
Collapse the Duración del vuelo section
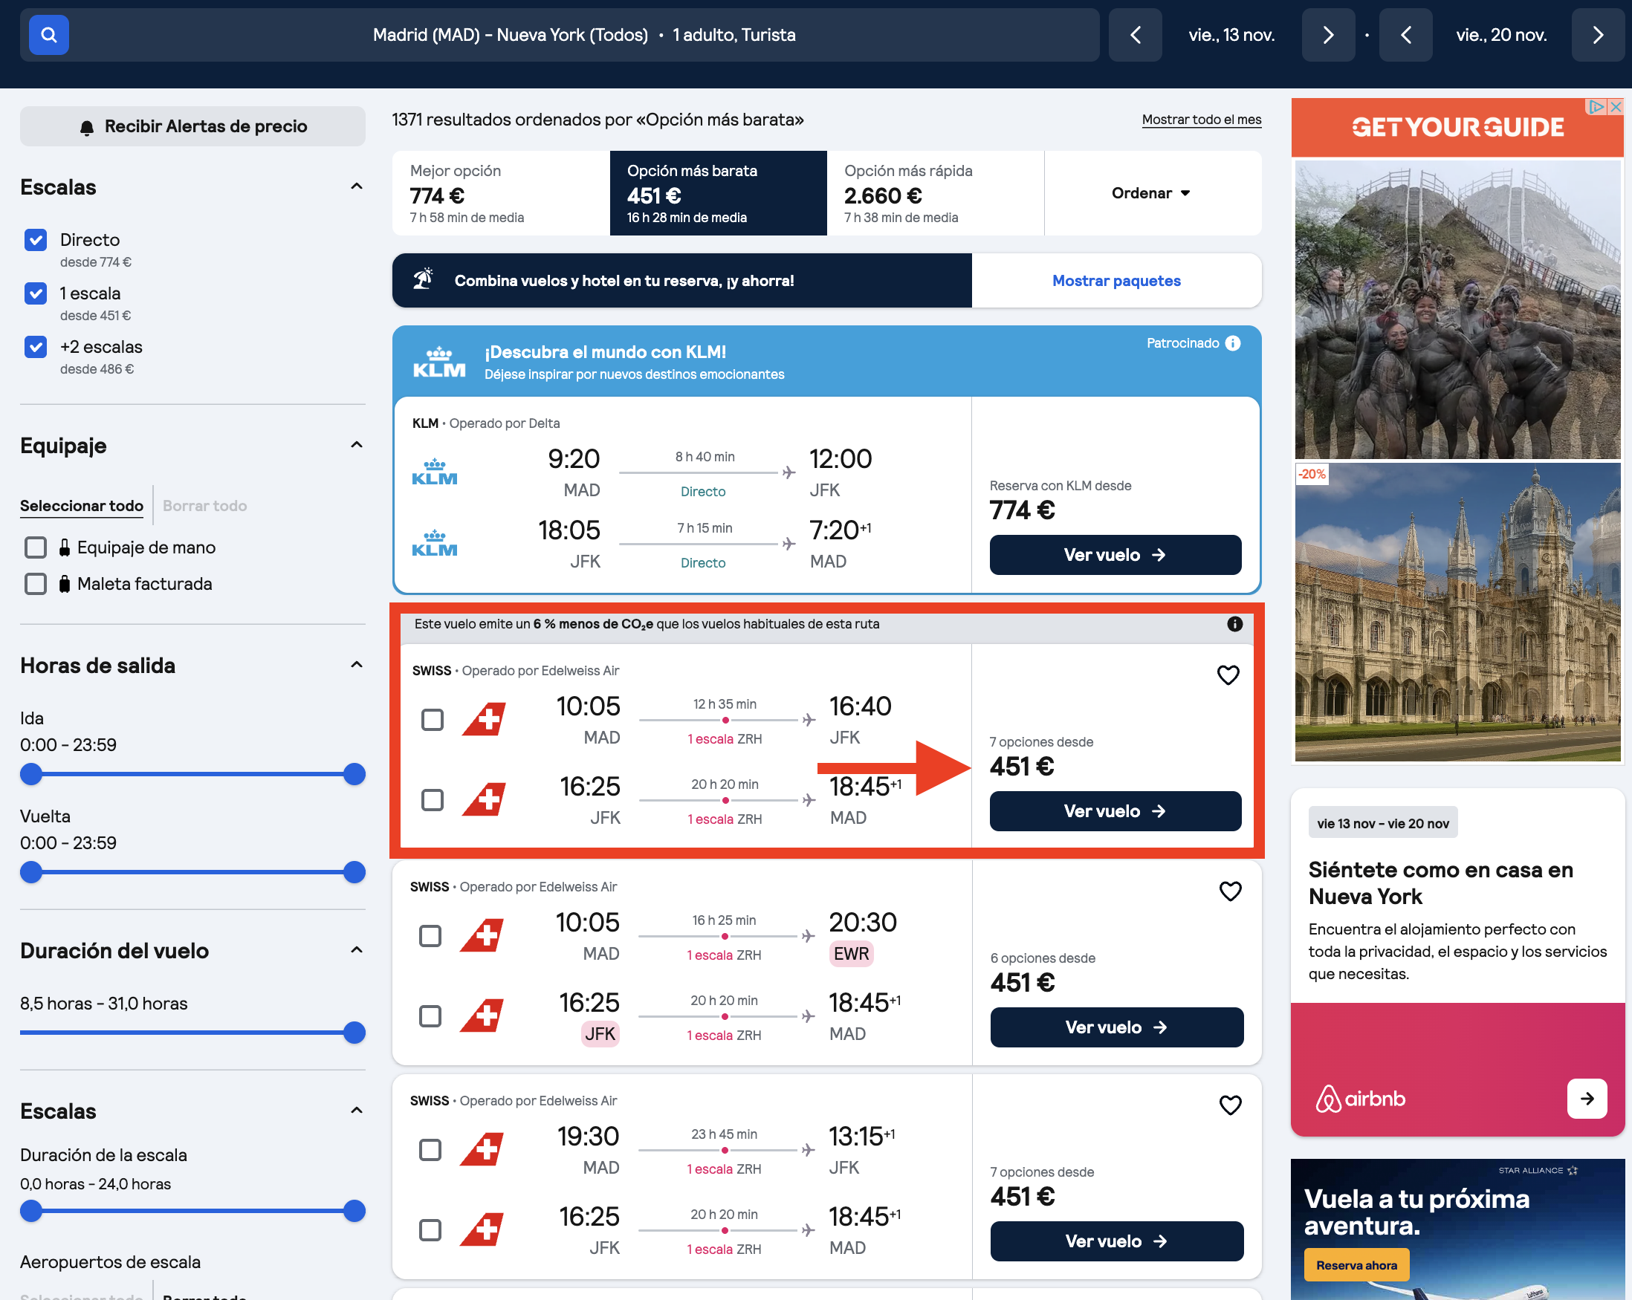(357, 949)
